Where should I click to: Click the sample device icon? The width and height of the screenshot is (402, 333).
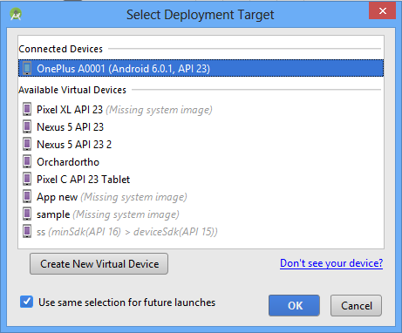[x=27, y=214]
